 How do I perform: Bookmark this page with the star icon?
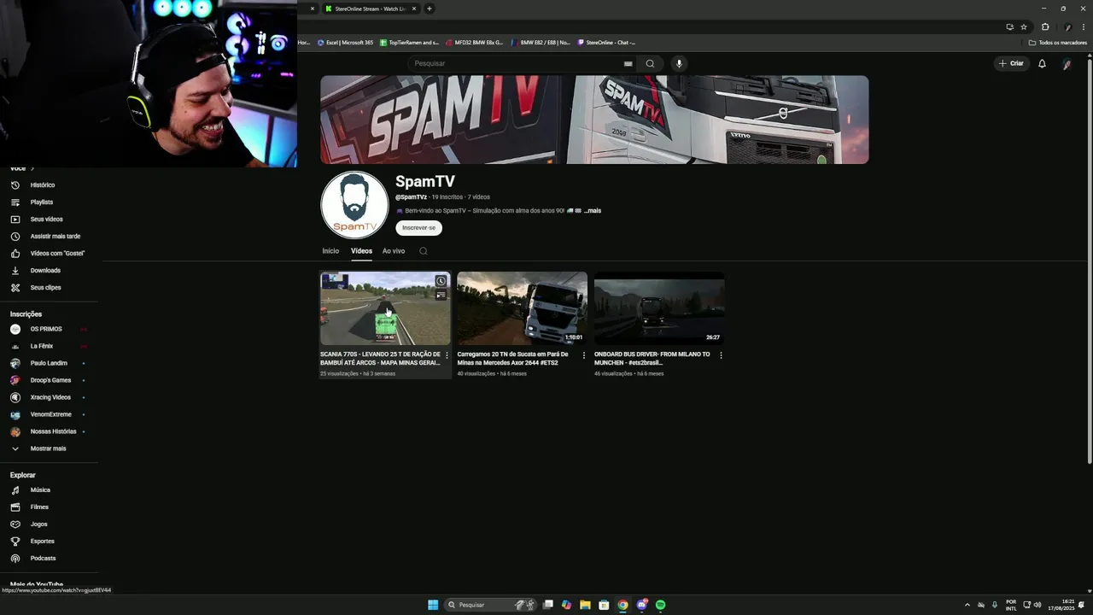(x=1024, y=26)
